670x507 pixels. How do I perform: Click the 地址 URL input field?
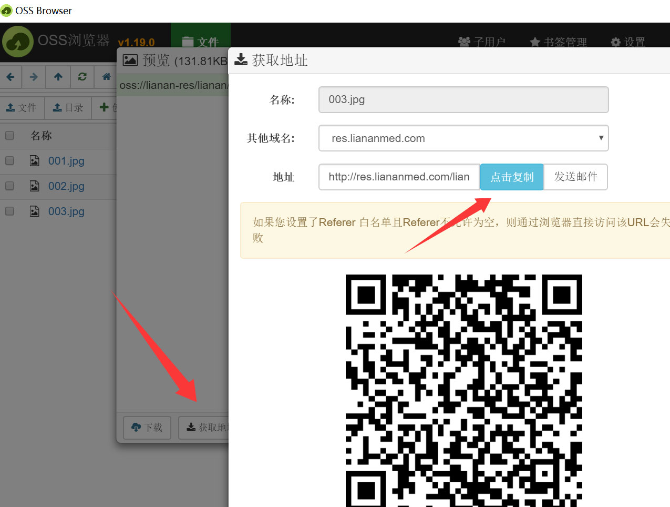tap(398, 177)
